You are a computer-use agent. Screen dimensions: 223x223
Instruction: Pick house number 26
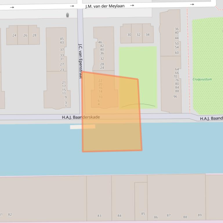(25, 35)
